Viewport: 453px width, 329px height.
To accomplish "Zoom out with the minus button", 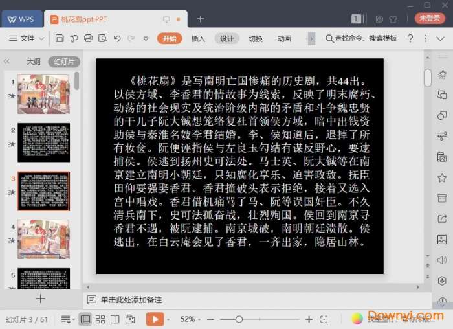I will point(210,319).
